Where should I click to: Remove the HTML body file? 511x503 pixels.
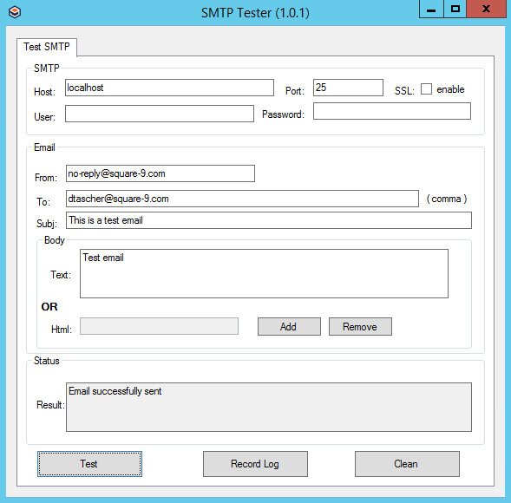coord(360,326)
